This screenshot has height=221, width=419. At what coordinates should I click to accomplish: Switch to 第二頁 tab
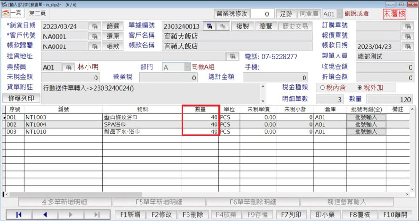[x=37, y=13]
